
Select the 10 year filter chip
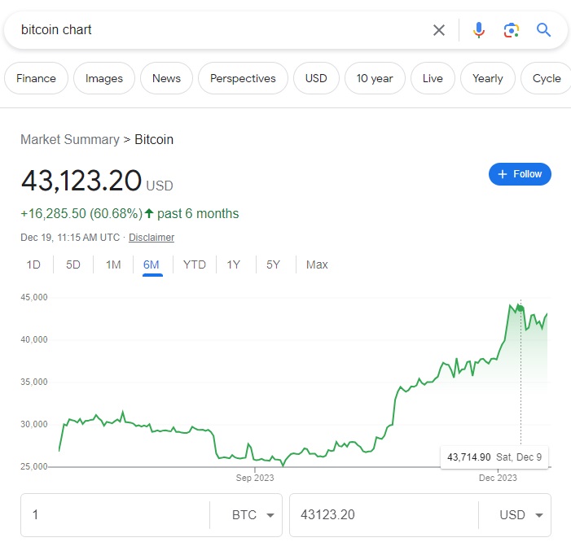tap(374, 79)
